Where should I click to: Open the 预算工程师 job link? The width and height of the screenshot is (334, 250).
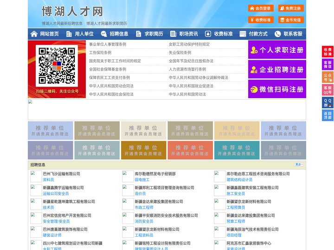coord(236,221)
